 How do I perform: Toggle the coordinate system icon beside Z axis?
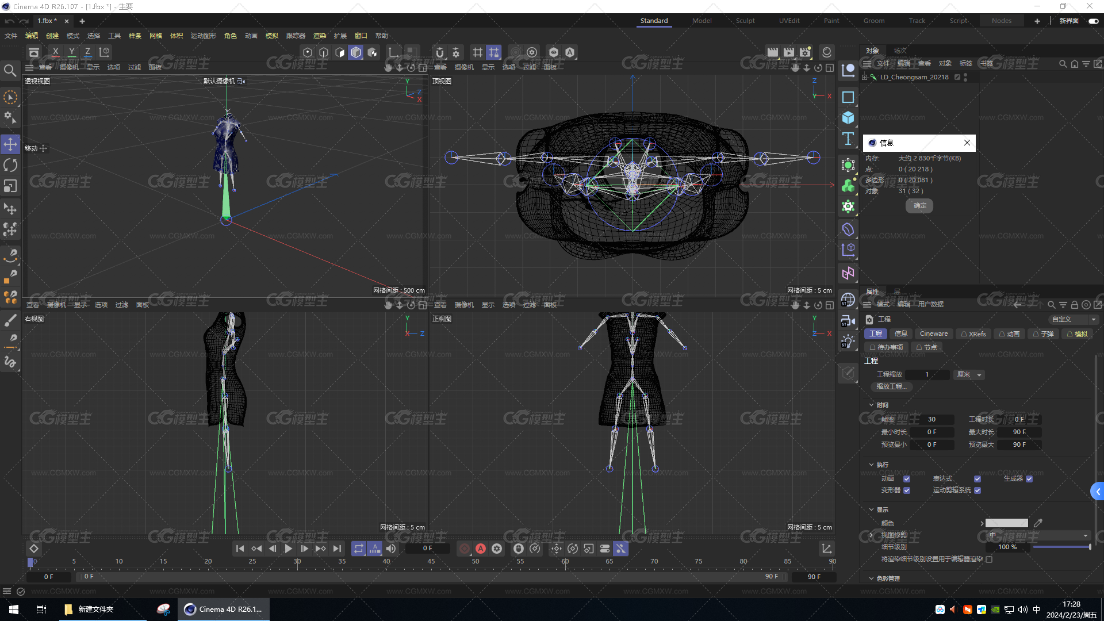tap(105, 52)
